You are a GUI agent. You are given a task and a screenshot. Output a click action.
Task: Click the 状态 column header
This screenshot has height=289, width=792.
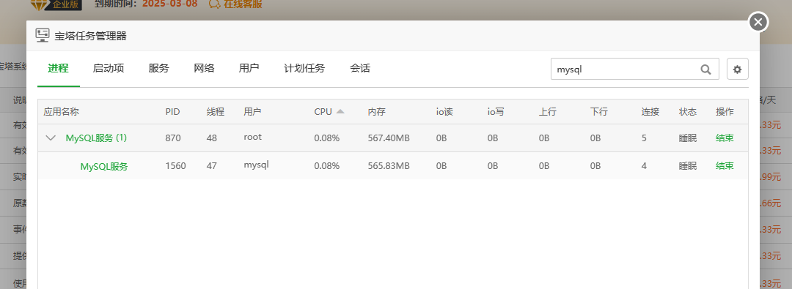pyautogui.click(x=688, y=112)
